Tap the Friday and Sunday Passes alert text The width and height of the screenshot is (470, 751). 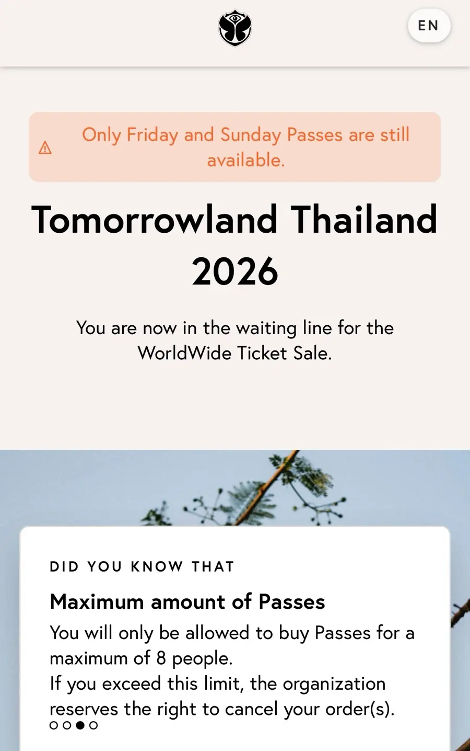click(245, 147)
